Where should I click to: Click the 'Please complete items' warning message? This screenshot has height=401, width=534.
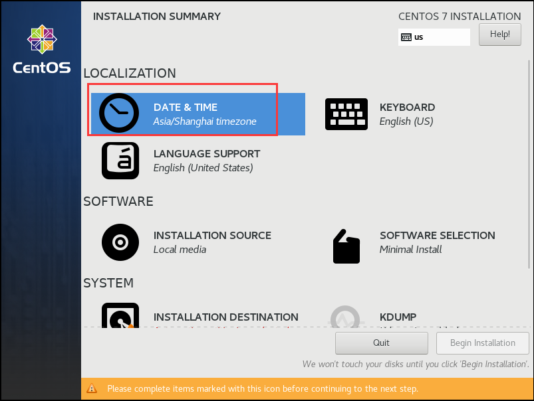263,388
